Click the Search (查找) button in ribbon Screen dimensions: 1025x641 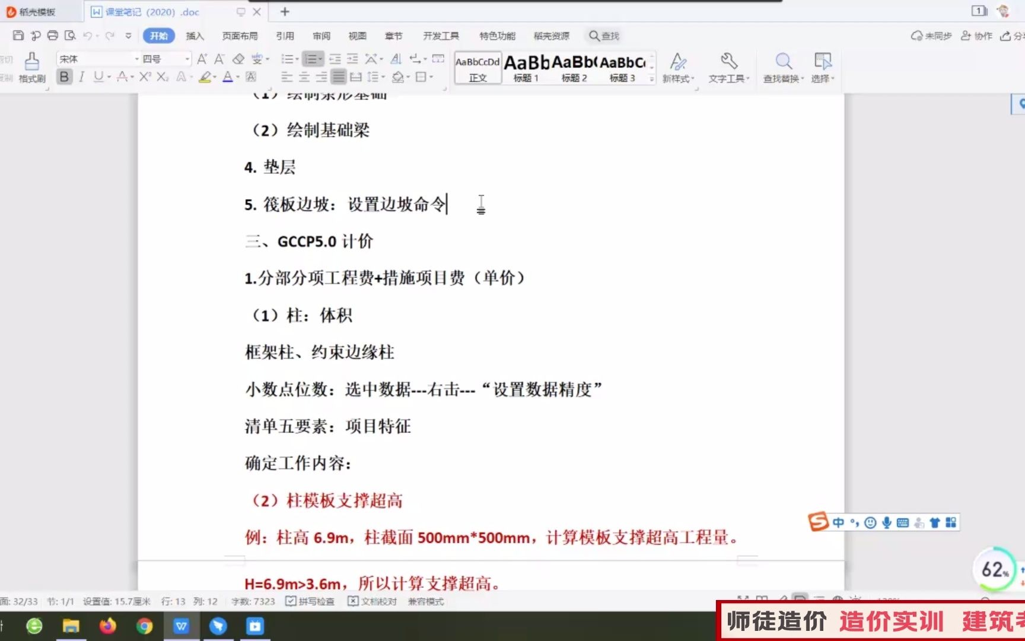click(x=604, y=36)
